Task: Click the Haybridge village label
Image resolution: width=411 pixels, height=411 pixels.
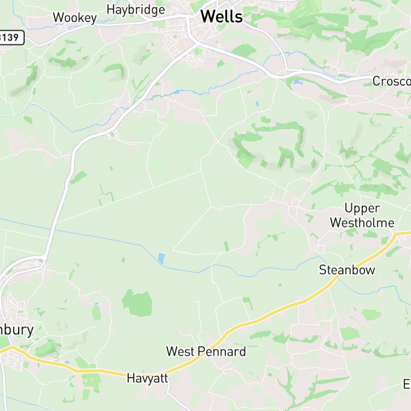Action: [136, 10]
